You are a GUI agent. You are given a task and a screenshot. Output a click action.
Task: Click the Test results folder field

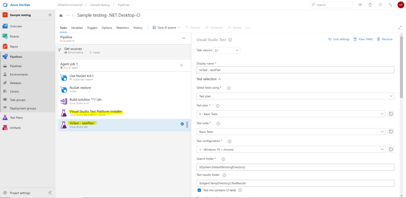[295, 183]
